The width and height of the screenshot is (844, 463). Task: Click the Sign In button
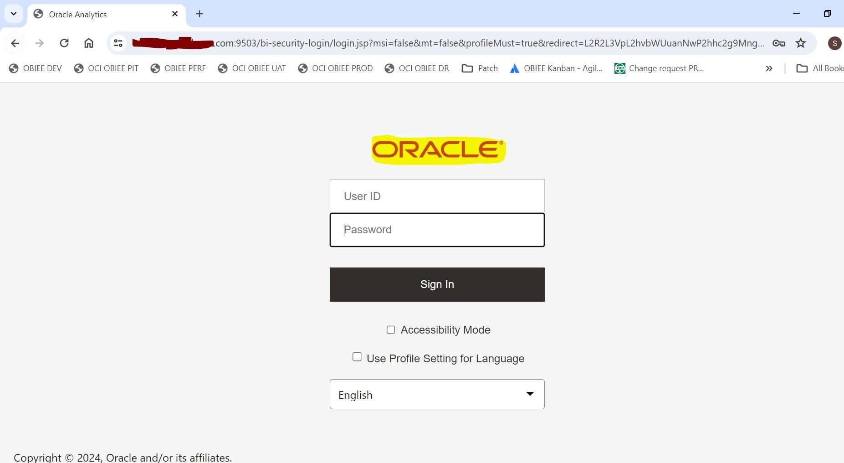tap(436, 284)
